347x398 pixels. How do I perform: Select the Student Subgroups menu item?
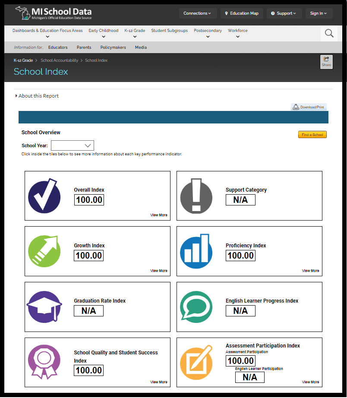click(169, 31)
